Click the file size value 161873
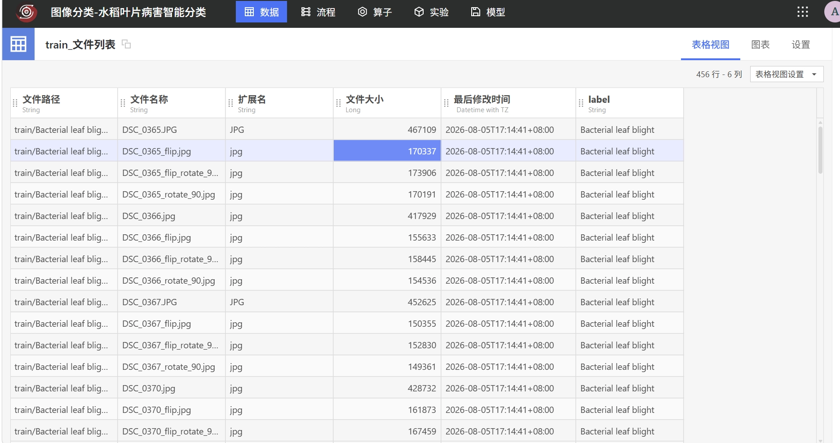Screen dimensions: 840x443 (422, 410)
